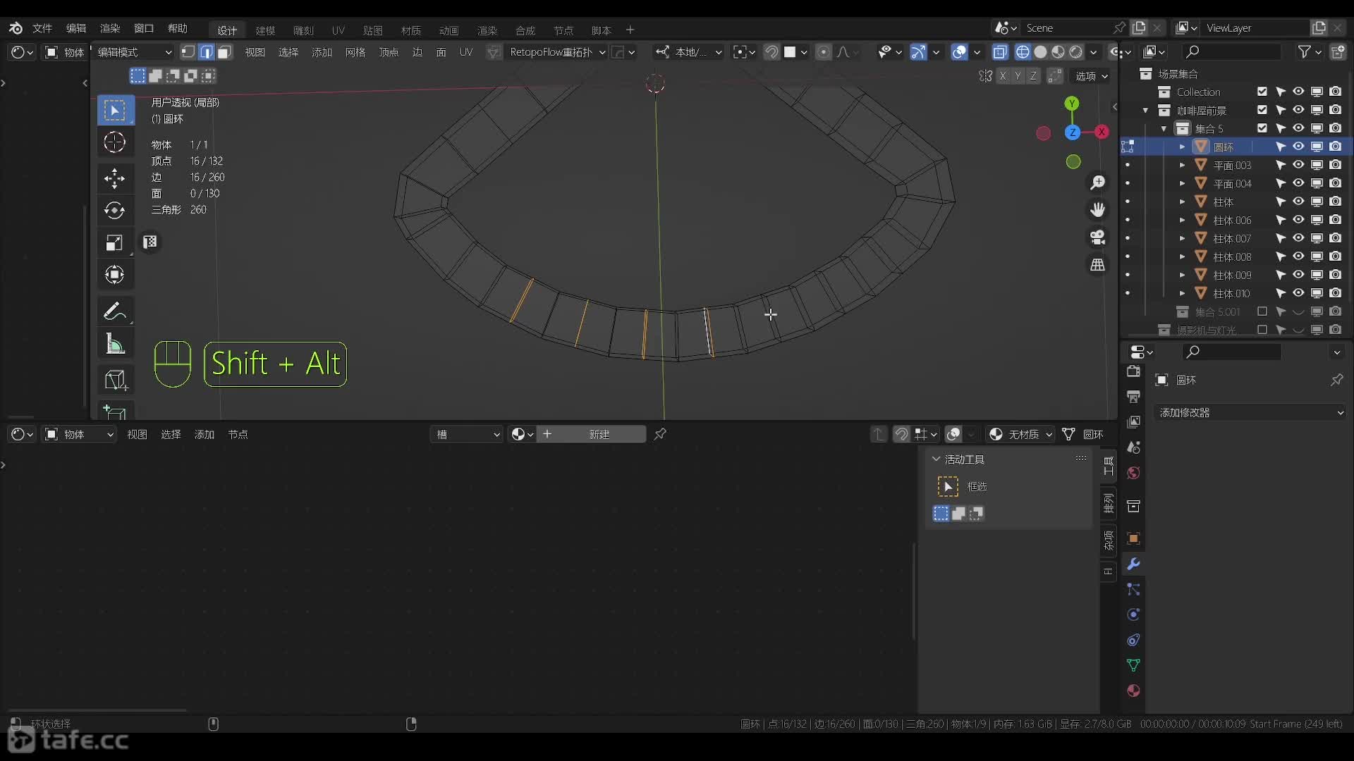Click the 新建 material button
Screen dimensions: 1354x761
point(599,434)
